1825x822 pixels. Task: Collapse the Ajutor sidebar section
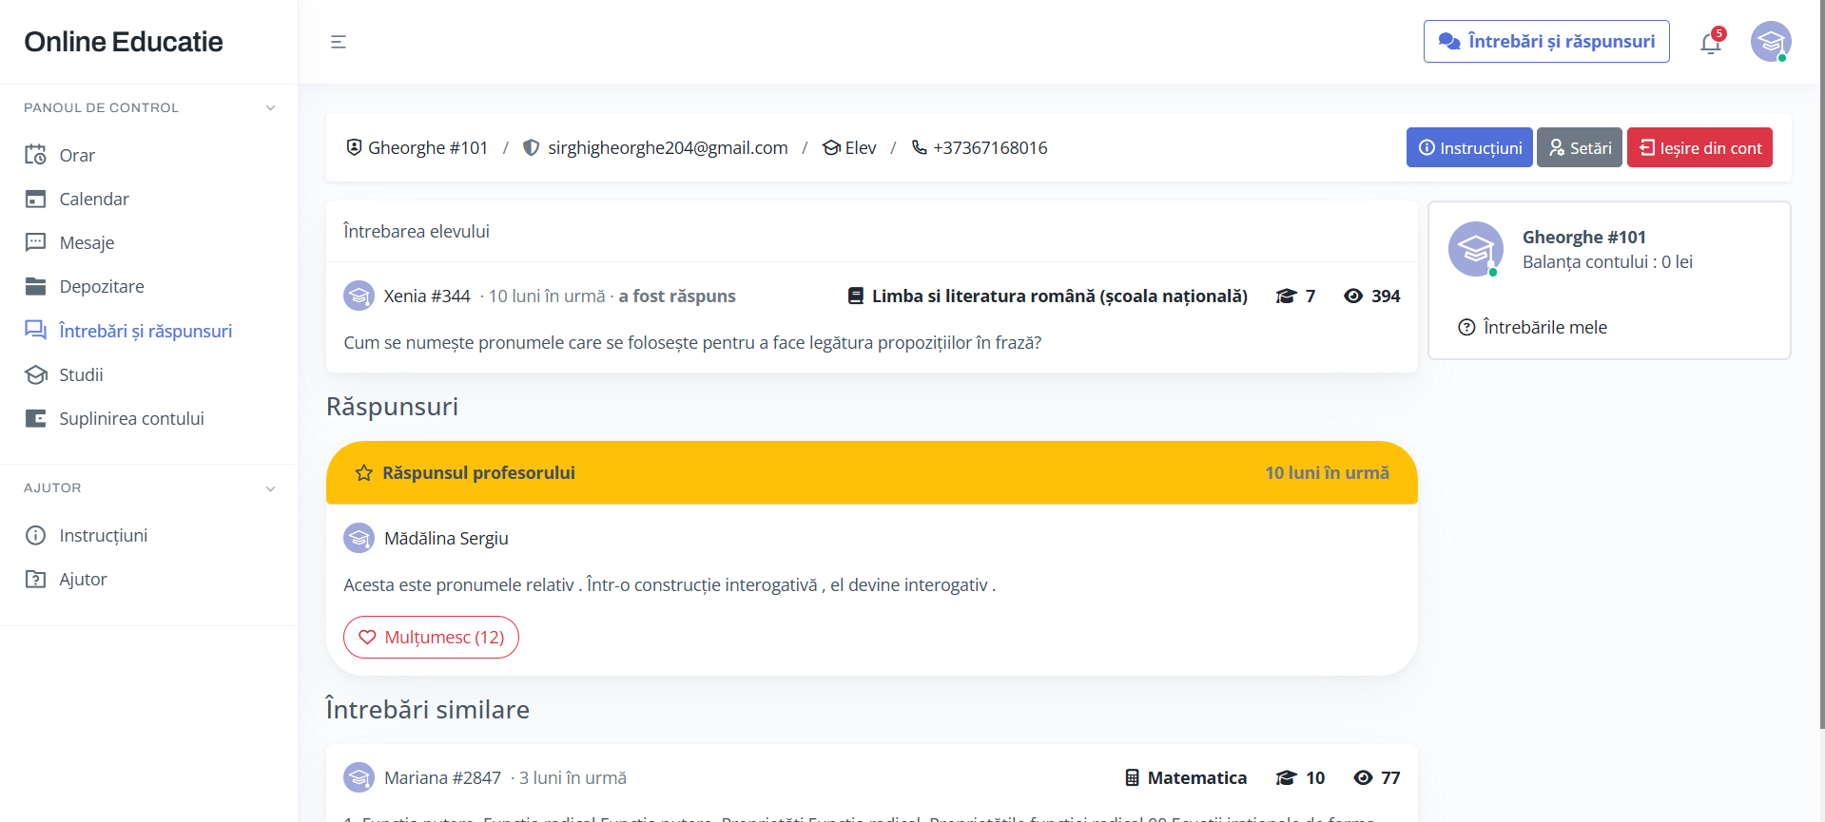(x=270, y=488)
